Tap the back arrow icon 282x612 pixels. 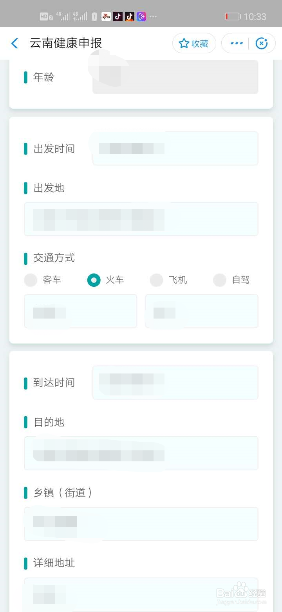click(x=15, y=43)
